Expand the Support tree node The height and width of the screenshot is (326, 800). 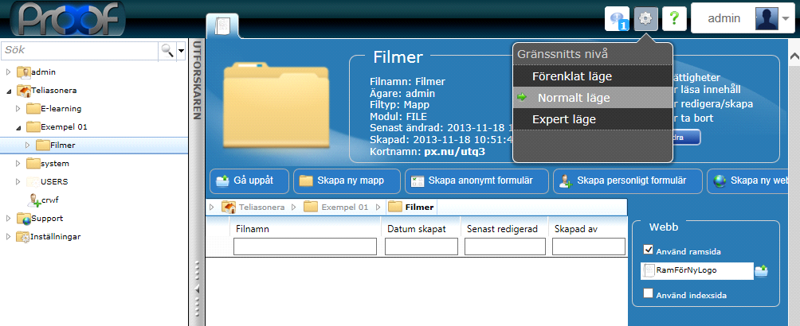9,218
